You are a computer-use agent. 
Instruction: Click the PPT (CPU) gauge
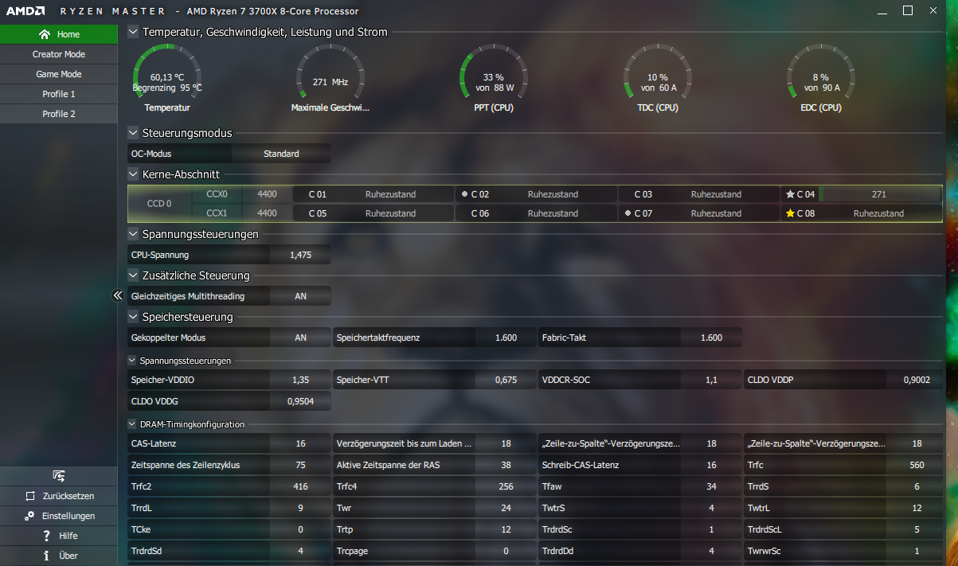(x=494, y=77)
